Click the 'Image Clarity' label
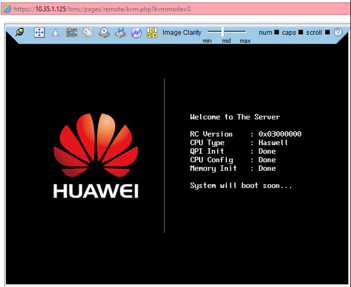Viewport: 351px width, 287px height. [x=182, y=33]
